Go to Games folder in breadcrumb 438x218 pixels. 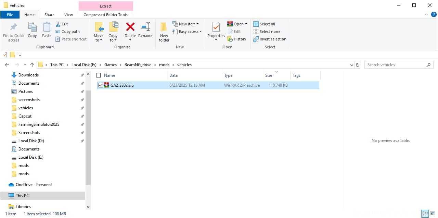111,65
